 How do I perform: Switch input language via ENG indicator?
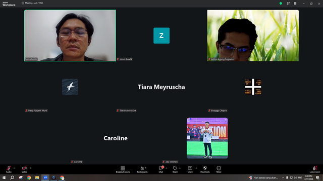coord(300,177)
